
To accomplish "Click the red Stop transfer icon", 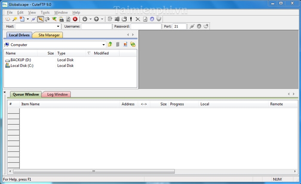I will coord(75,19).
